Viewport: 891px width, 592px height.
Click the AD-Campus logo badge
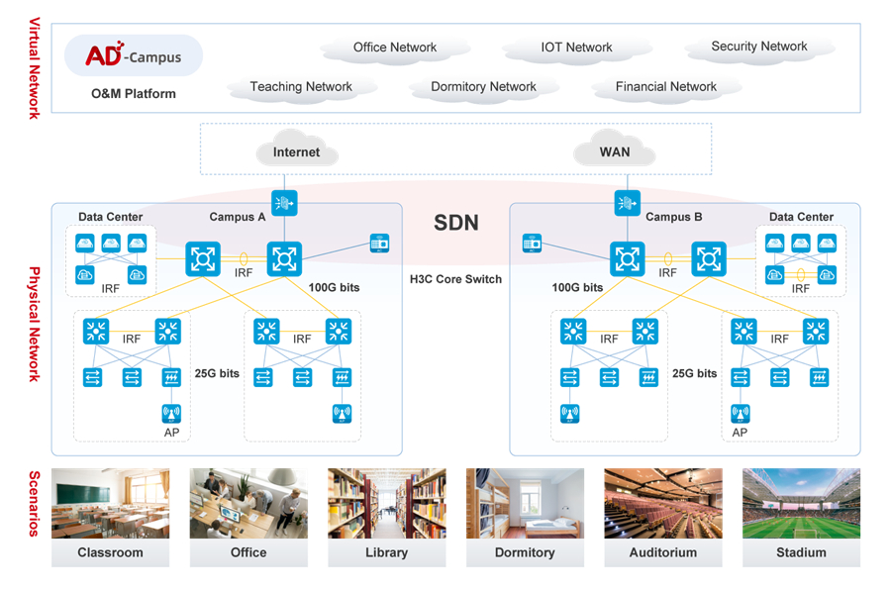[134, 55]
